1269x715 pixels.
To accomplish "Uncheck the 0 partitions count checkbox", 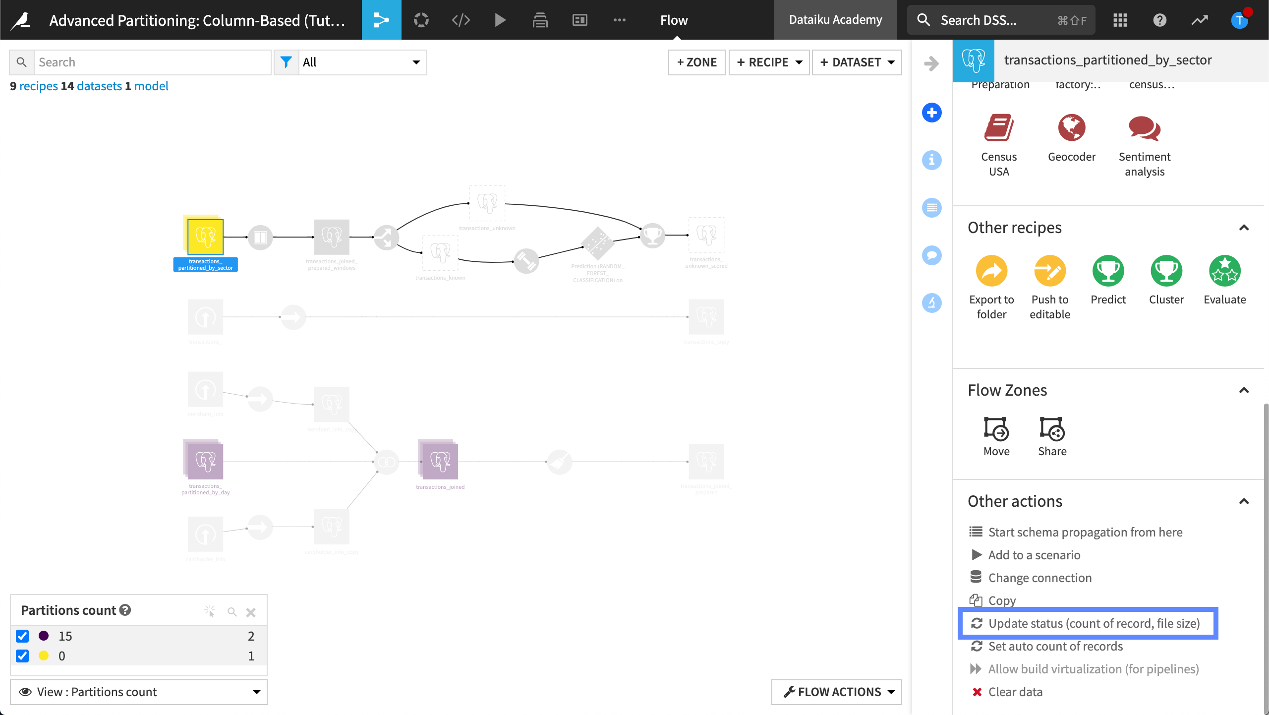I will click(x=22, y=655).
